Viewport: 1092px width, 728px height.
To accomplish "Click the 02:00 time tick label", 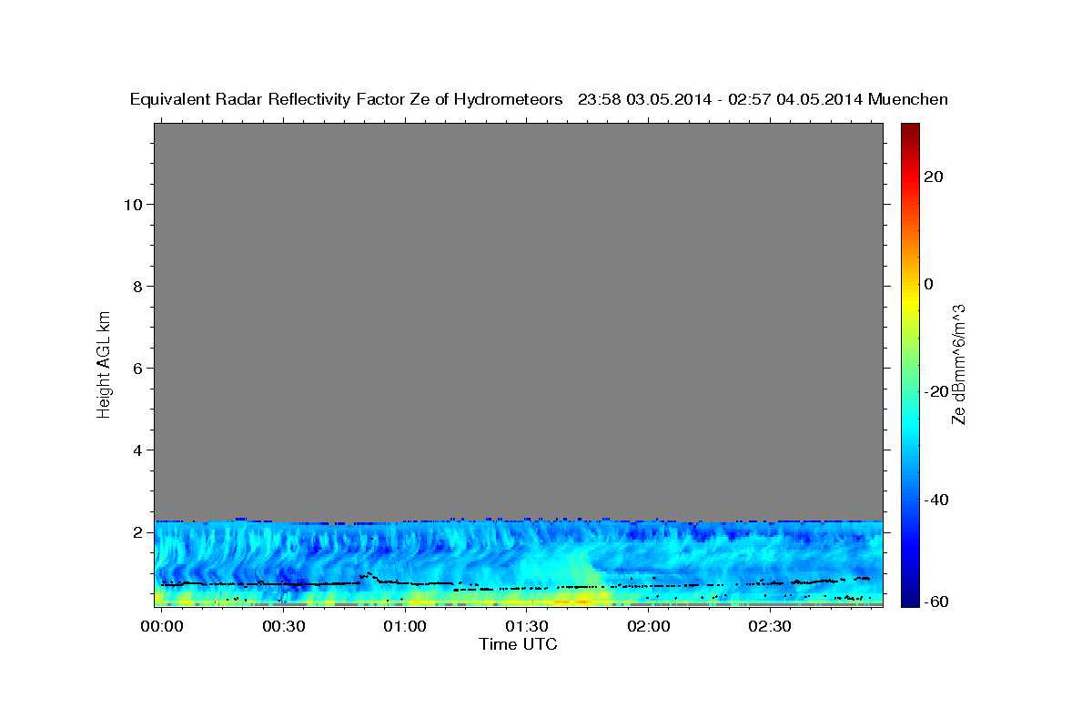I will (648, 627).
